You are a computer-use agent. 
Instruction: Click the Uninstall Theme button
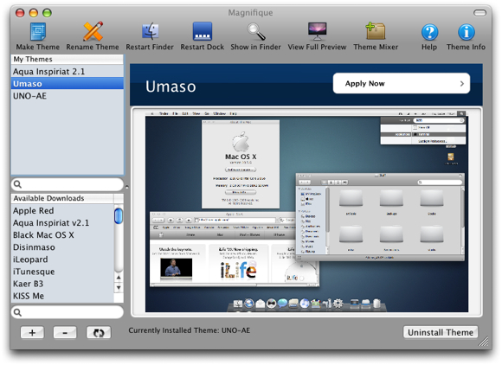[x=441, y=332]
